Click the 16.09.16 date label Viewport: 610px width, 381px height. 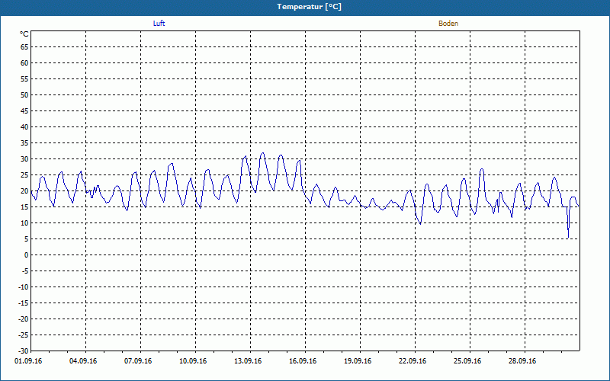pos(303,361)
